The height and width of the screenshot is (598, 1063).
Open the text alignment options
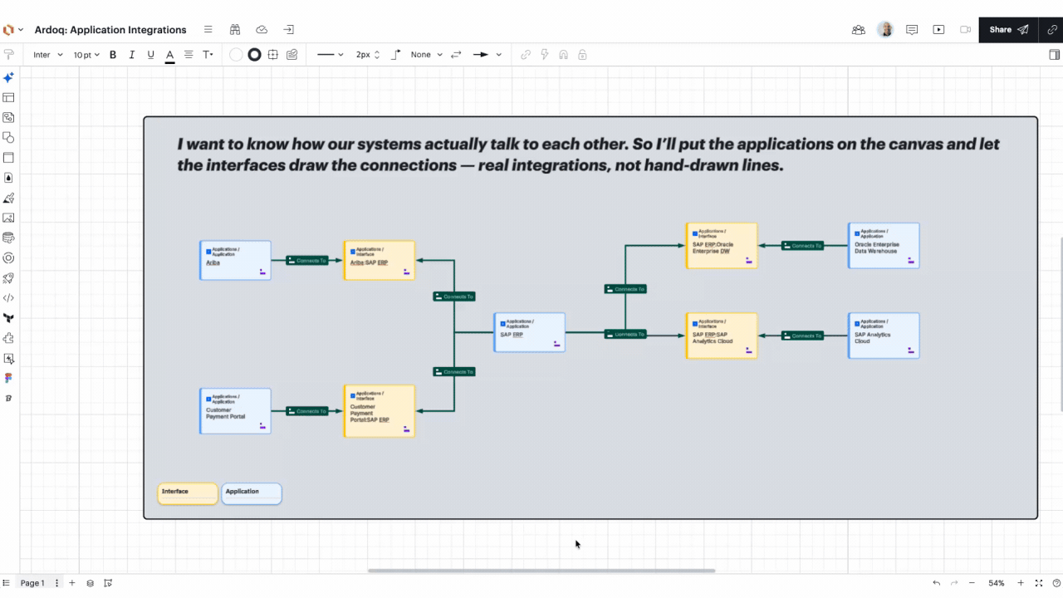click(x=189, y=55)
